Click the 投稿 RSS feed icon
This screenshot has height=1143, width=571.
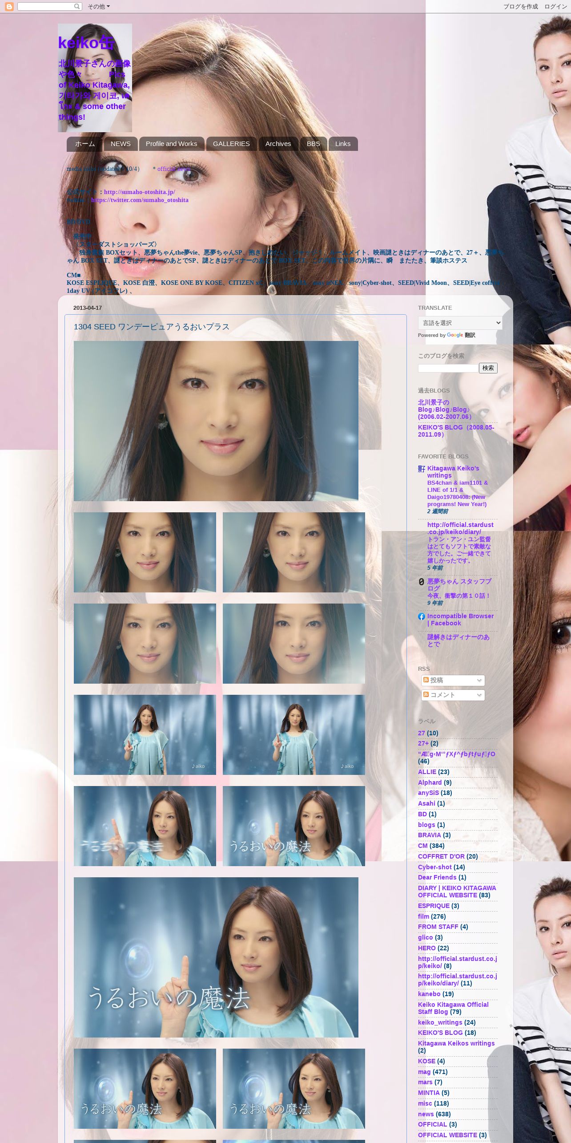(426, 680)
